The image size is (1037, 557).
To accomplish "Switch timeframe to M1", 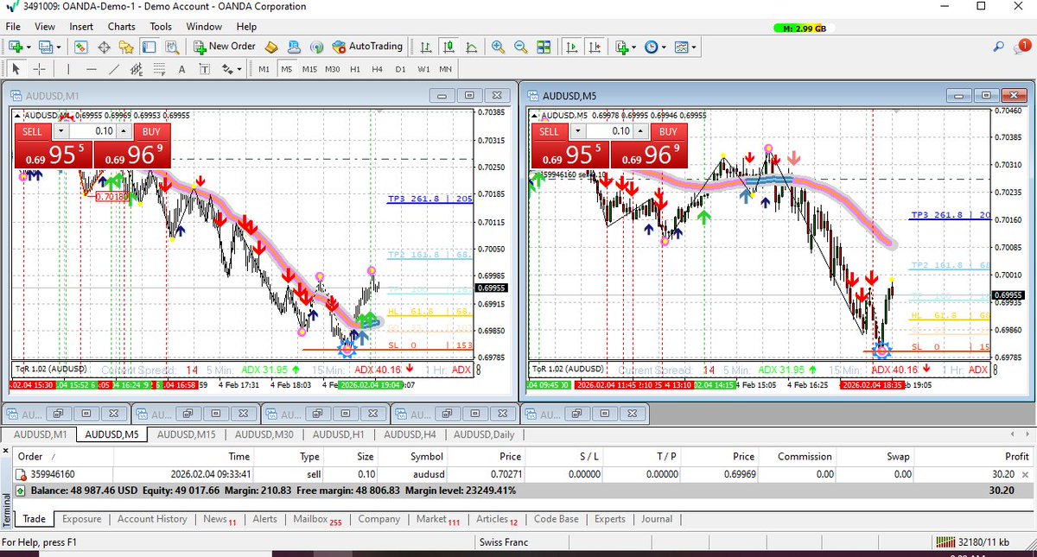I will coord(264,69).
